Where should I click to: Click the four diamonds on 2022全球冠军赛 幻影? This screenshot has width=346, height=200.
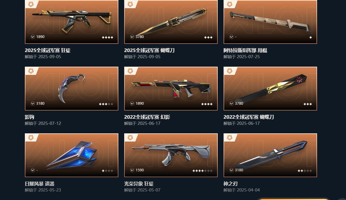click(207, 104)
